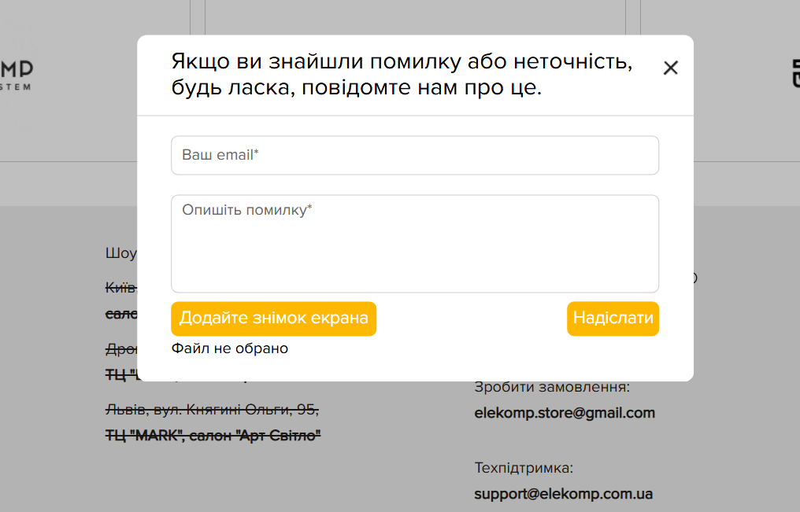Click the 'Файл не обрано' file status text
The width and height of the screenshot is (800, 512).
coord(230,348)
